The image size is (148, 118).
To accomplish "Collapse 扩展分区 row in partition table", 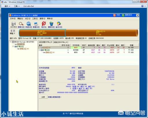I will tap(39, 50).
